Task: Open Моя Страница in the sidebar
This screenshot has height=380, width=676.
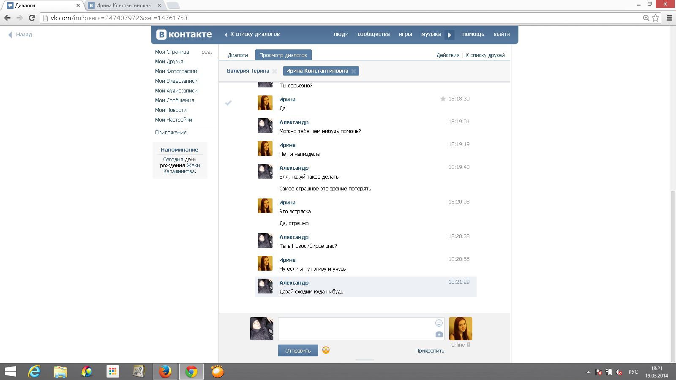Action: tap(172, 52)
